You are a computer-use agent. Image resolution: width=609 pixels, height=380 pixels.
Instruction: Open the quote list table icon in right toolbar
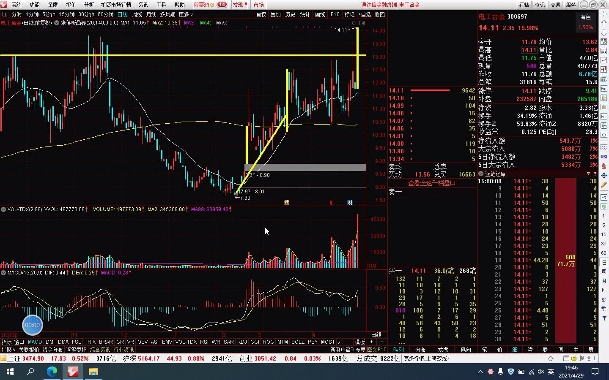click(604, 51)
